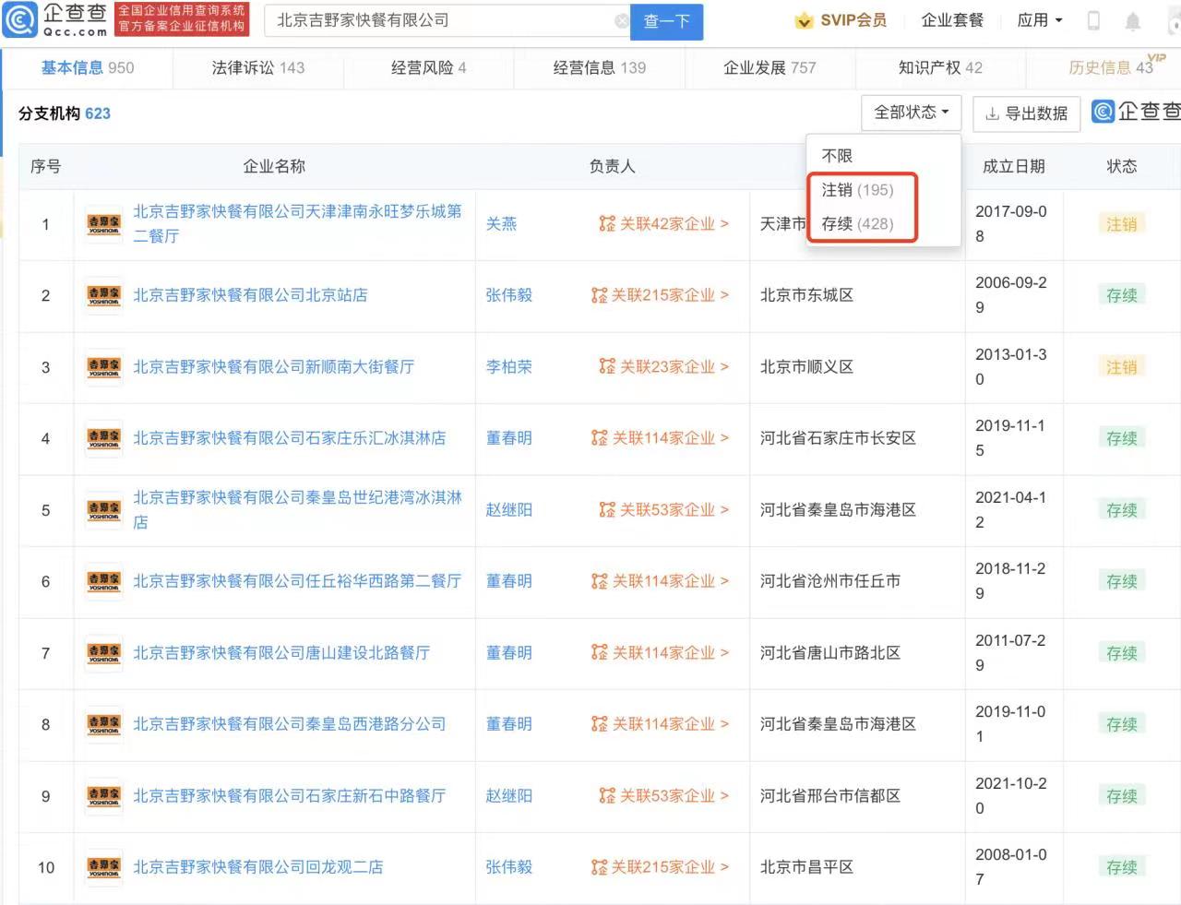Expand 关联215家企业 in row 2
This screenshot has width=1181, height=905.
660,295
